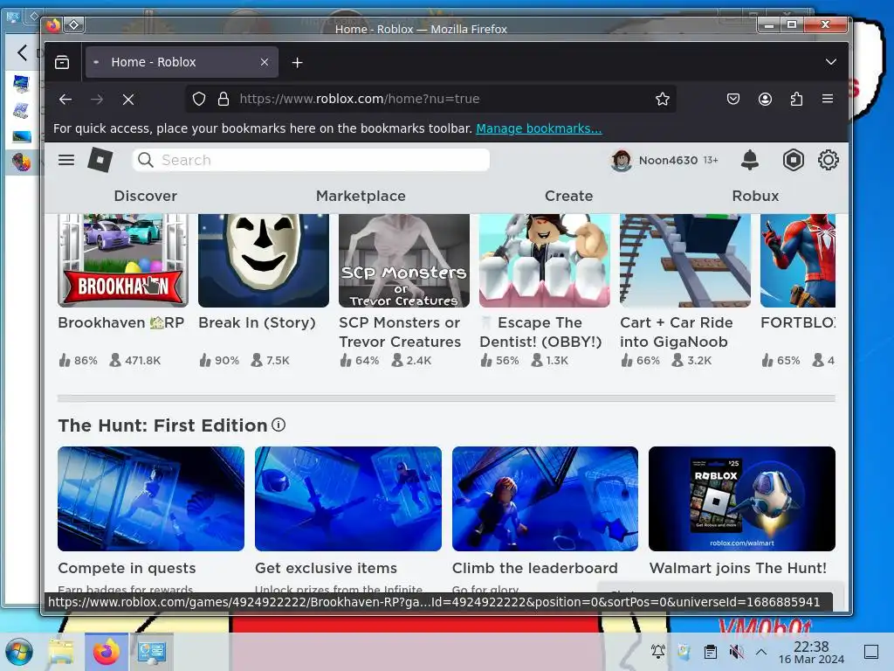This screenshot has width=894, height=671.
Task: Open Discover tab
Action: (146, 196)
